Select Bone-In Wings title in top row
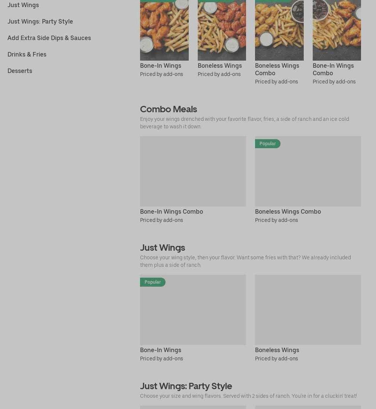 161,66
